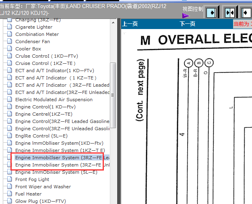
Task: Select Engine Immobiliser System (5L-E)
Action: 56,172
